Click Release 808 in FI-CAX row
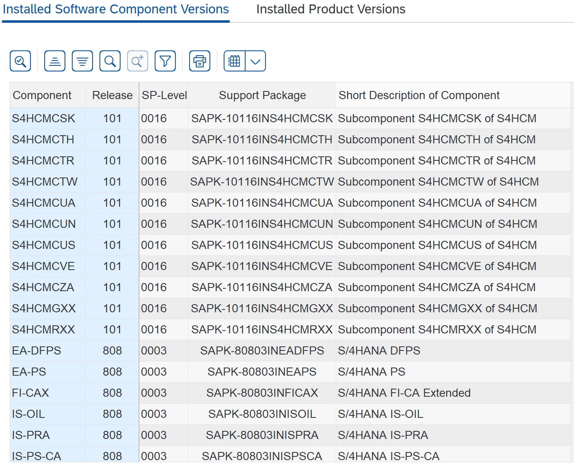Image resolution: width=574 pixels, height=467 pixels. (x=112, y=393)
